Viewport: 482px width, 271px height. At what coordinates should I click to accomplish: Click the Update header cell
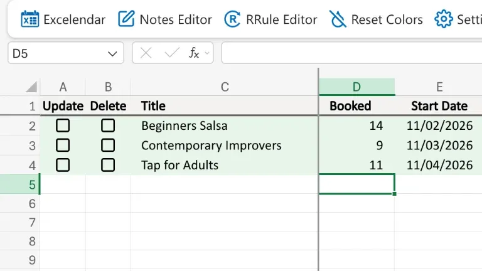pyautogui.click(x=63, y=106)
